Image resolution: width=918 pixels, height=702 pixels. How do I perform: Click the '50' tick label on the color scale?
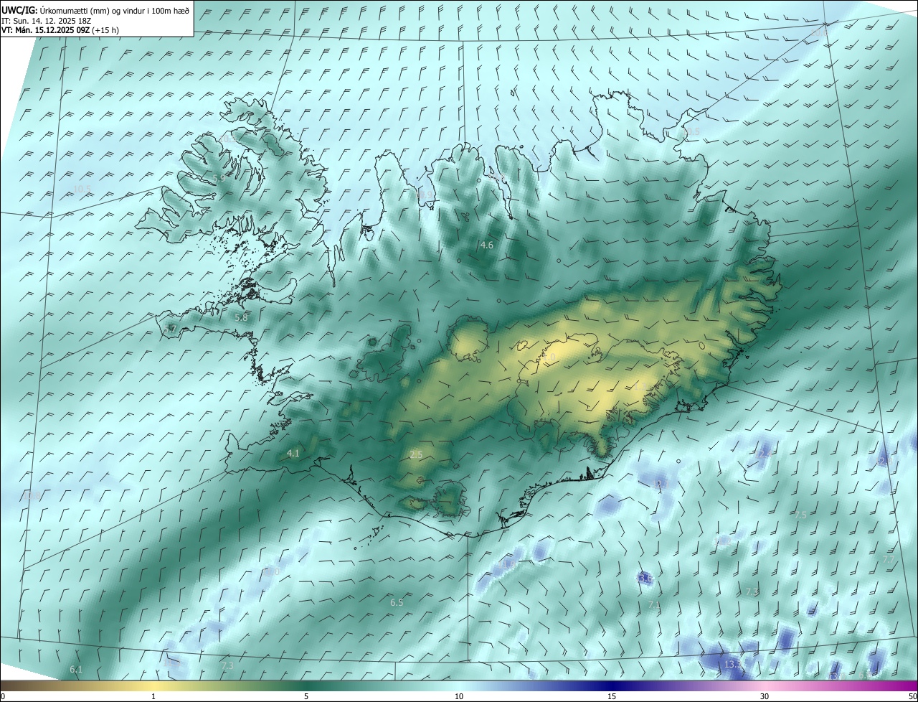tap(912, 696)
